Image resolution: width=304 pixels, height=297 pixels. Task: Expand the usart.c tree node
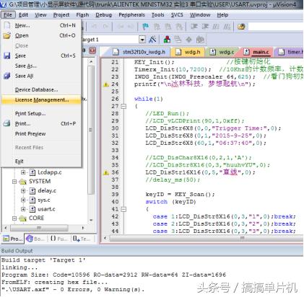(x=23, y=209)
